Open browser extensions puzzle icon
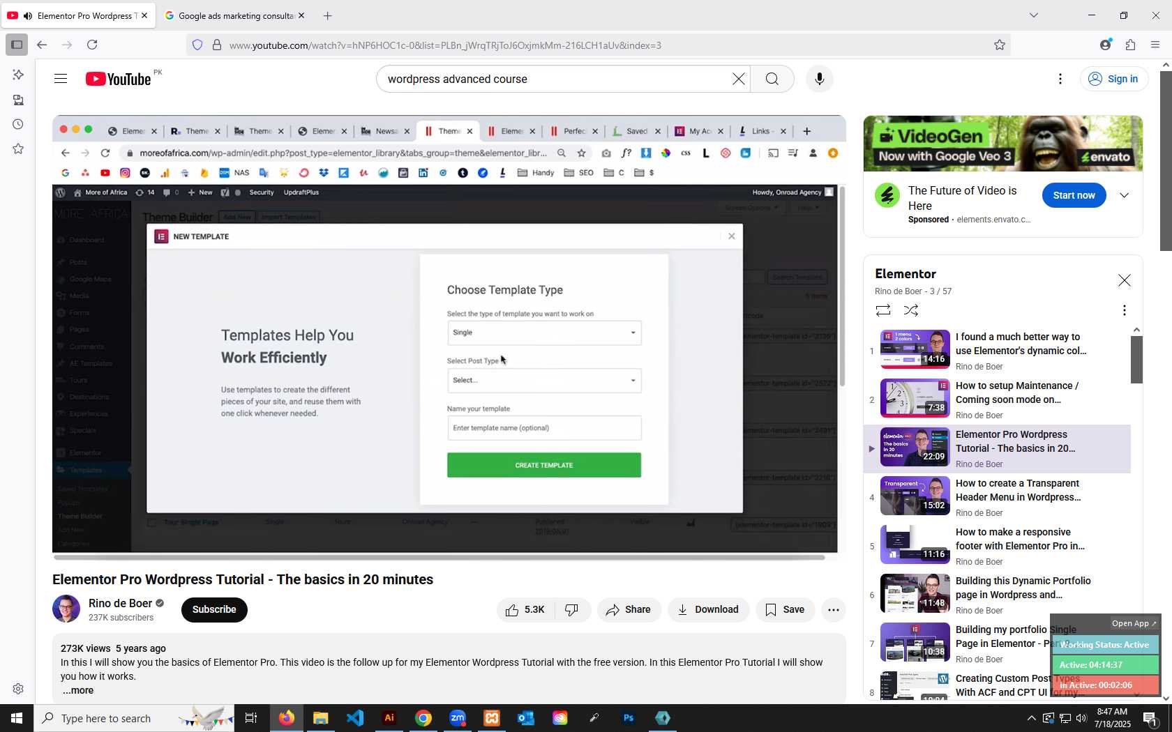The height and width of the screenshot is (732, 1172). coord(1130,45)
